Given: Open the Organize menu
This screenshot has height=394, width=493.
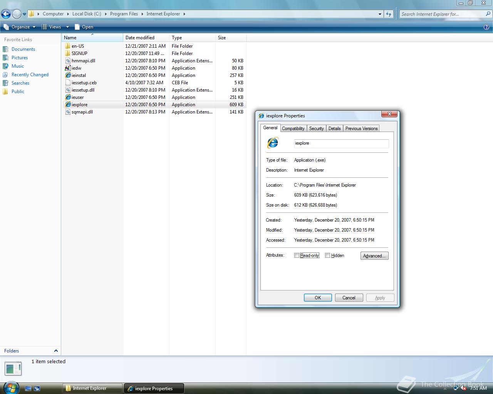Looking at the screenshot, I should 20,27.
